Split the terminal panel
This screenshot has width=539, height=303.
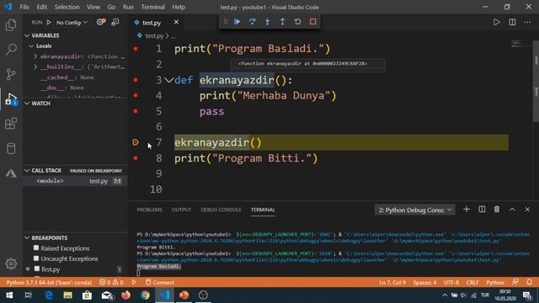point(482,210)
